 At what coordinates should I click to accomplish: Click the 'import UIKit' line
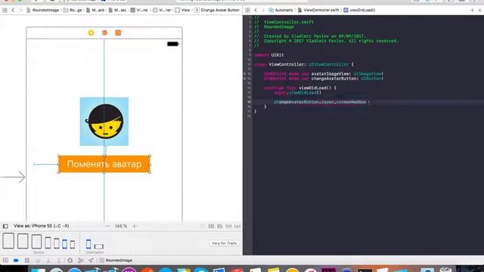[x=269, y=55]
